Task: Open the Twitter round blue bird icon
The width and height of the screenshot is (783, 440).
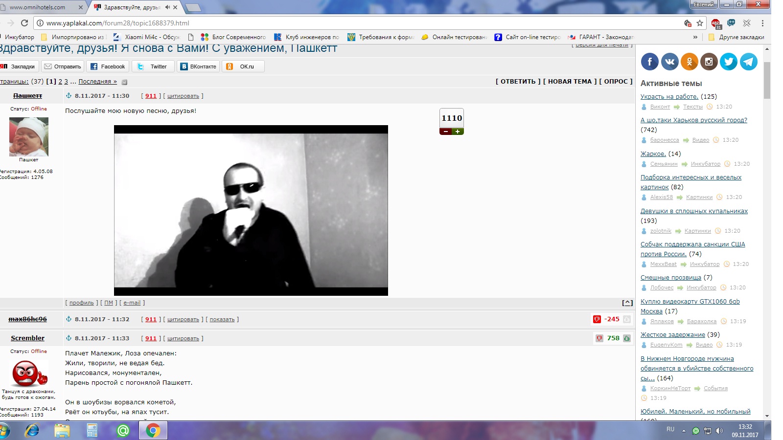Action: coord(729,62)
